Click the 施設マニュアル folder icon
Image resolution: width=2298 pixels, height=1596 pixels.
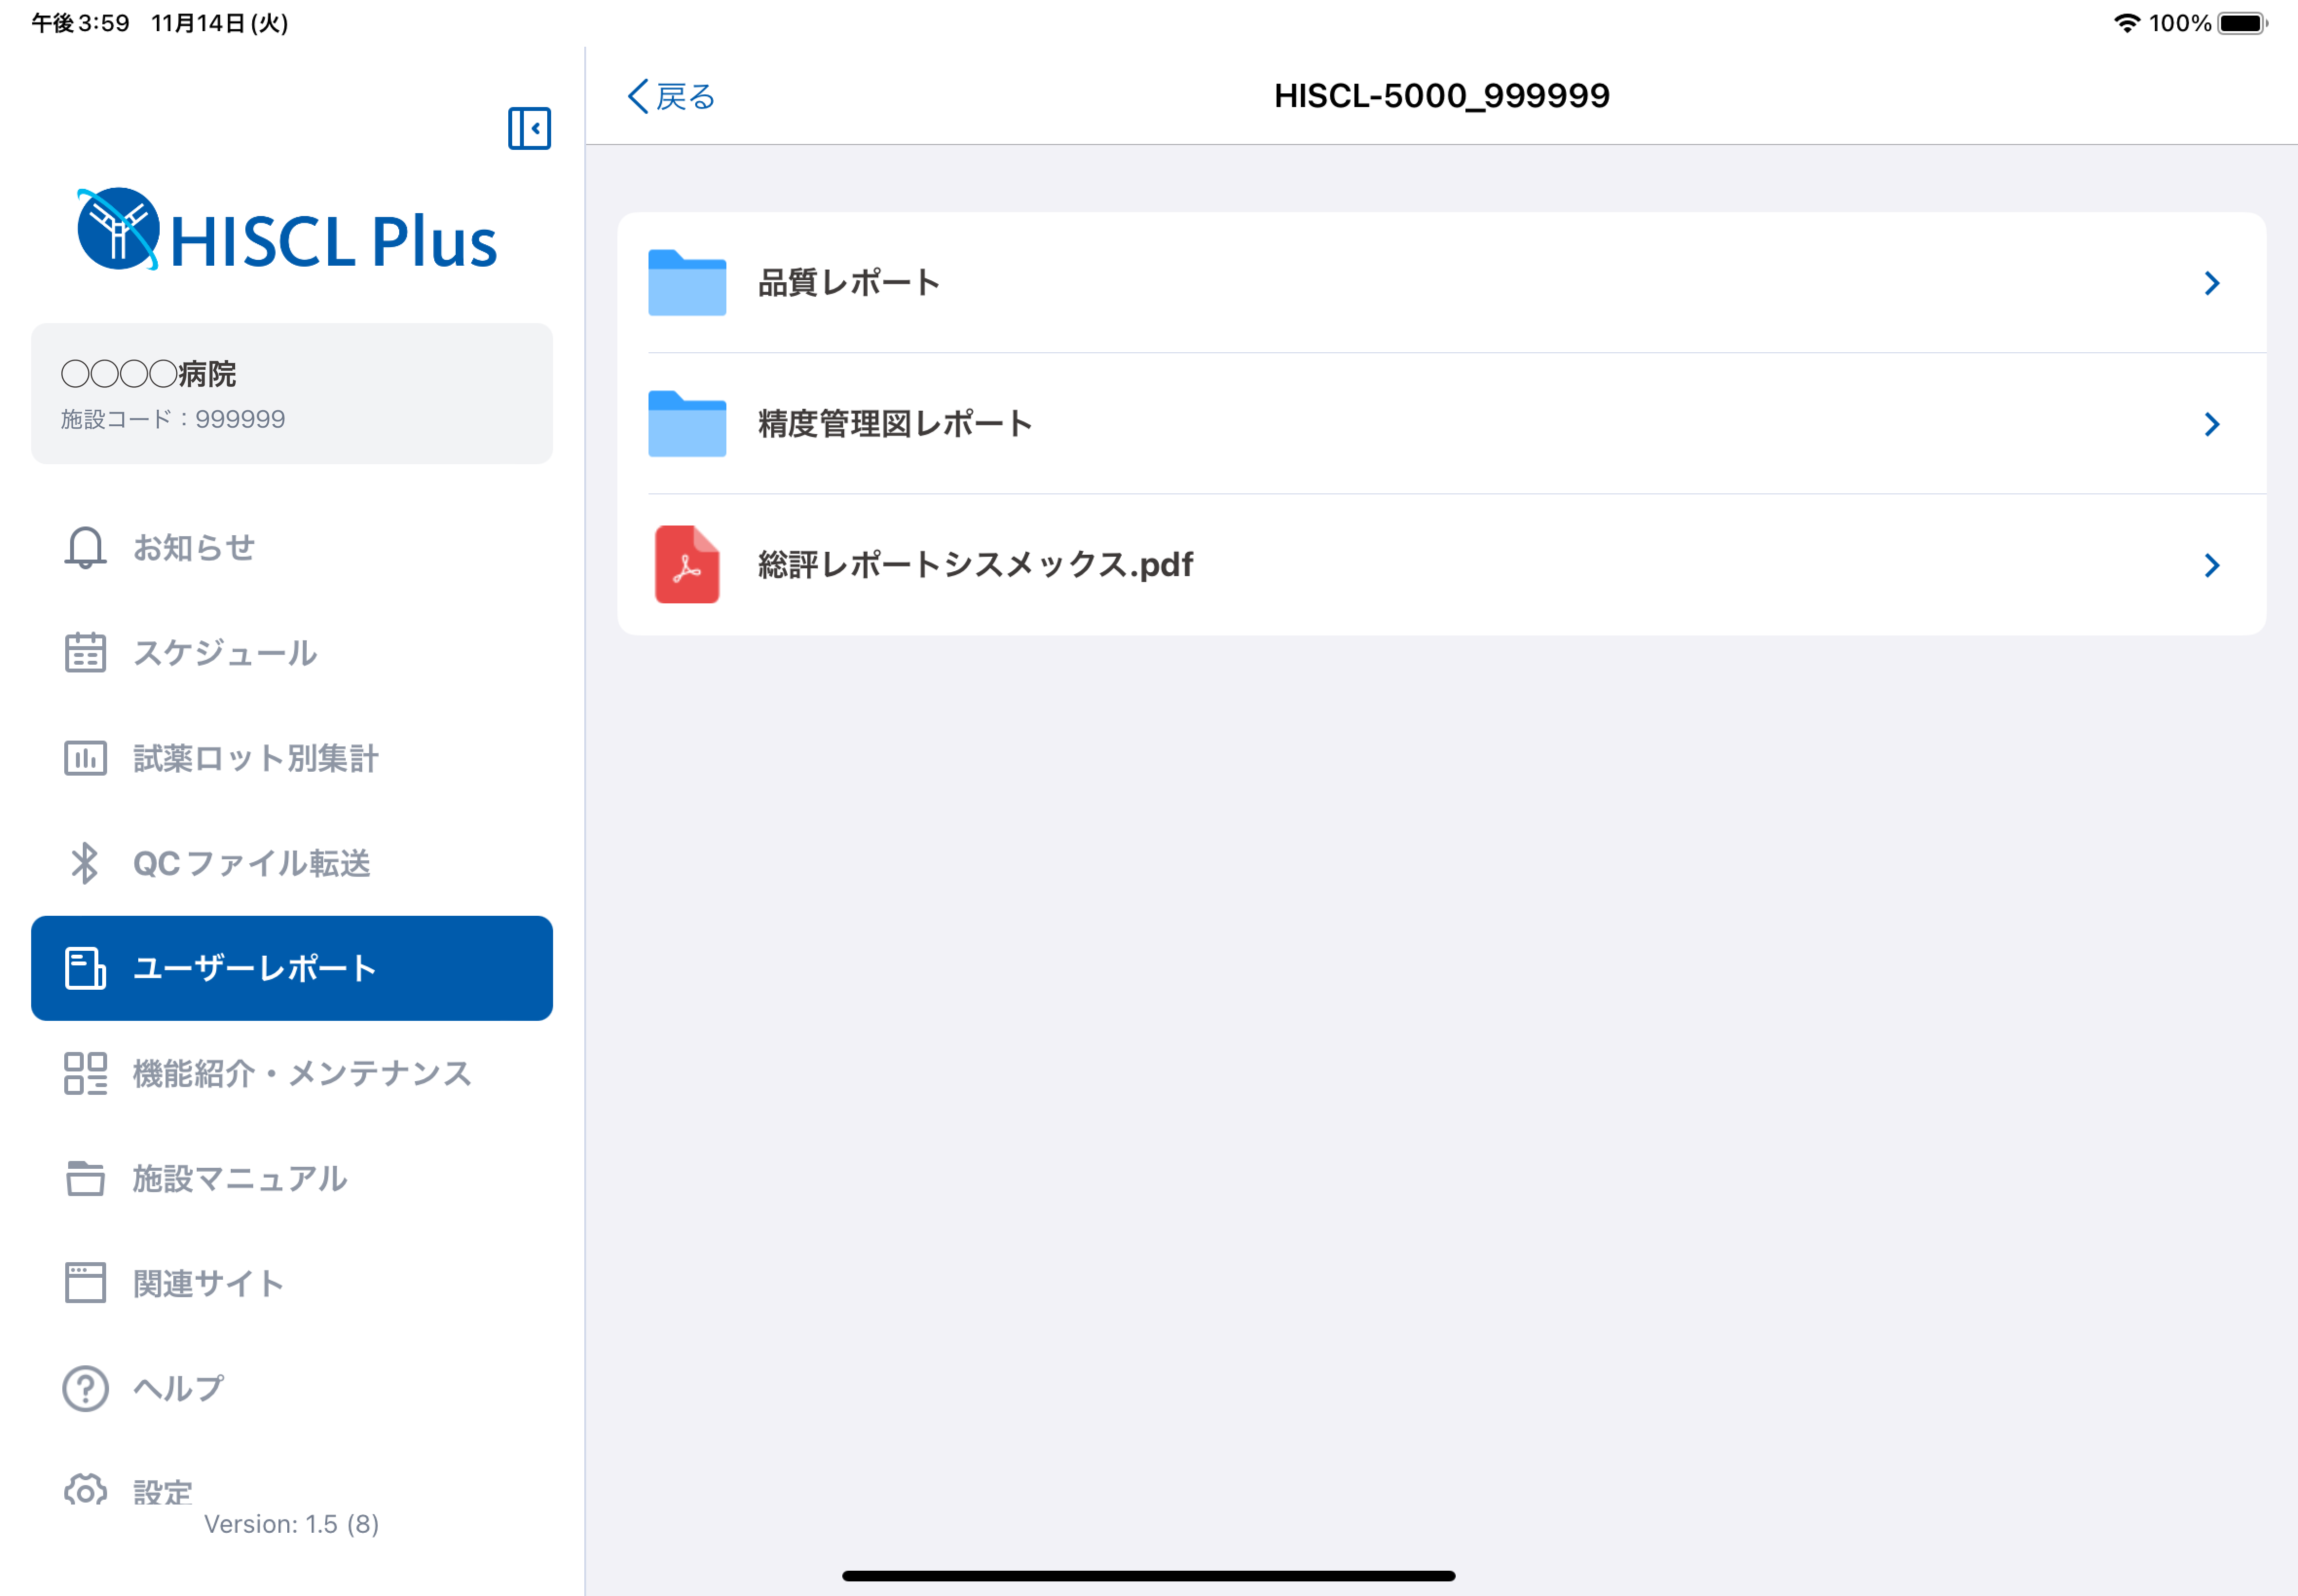(85, 1179)
